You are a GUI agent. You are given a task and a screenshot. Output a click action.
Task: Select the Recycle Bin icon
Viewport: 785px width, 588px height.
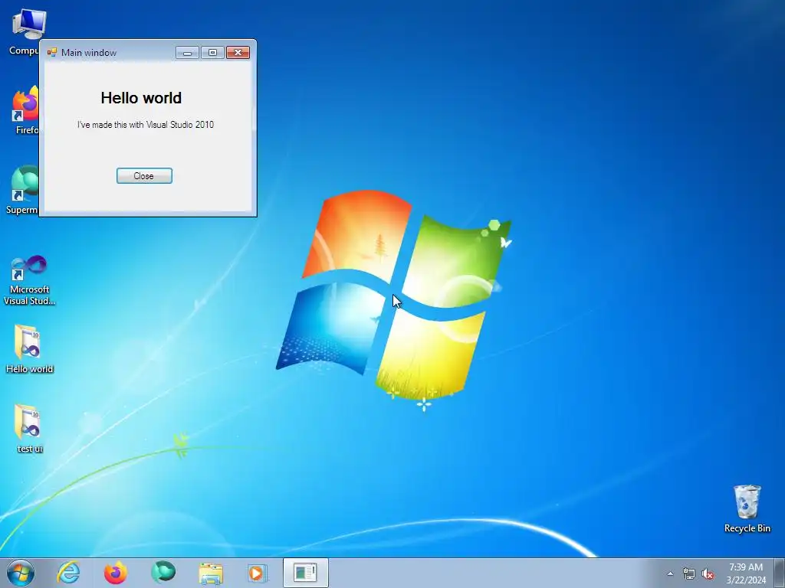coord(747,508)
